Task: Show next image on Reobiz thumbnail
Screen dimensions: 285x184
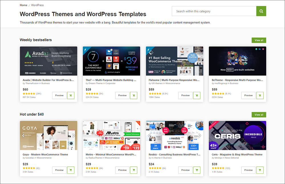Action: [x=199, y=136]
